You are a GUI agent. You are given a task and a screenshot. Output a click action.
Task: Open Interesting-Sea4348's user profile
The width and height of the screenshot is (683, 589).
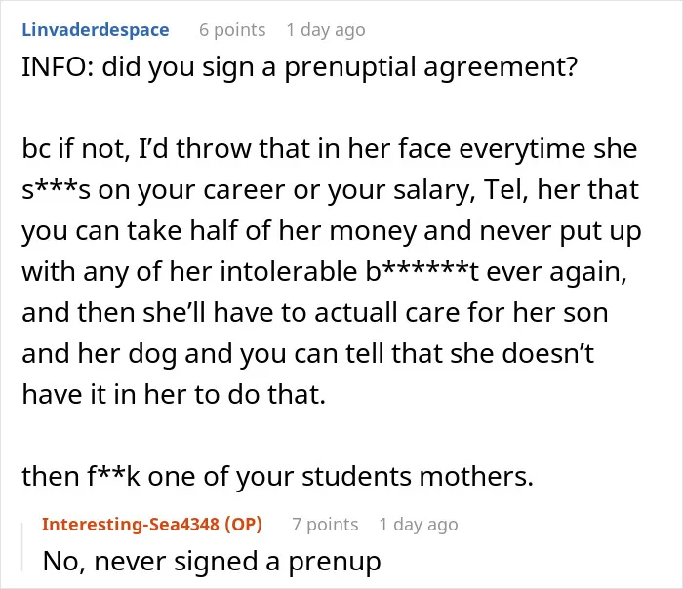[x=130, y=524]
